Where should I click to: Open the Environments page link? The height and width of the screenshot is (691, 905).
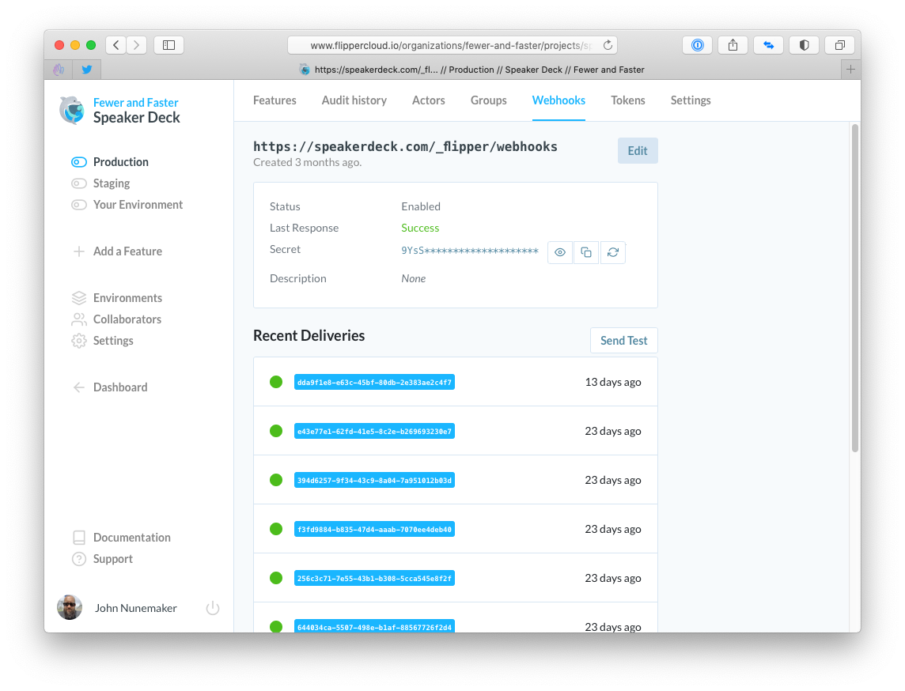(x=127, y=298)
